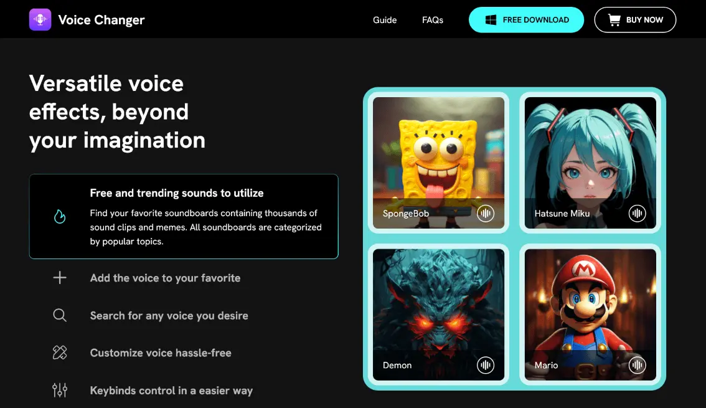Play the SpongeBob voice waveform icon
Screen dimensions: 706x408
coord(486,214)
